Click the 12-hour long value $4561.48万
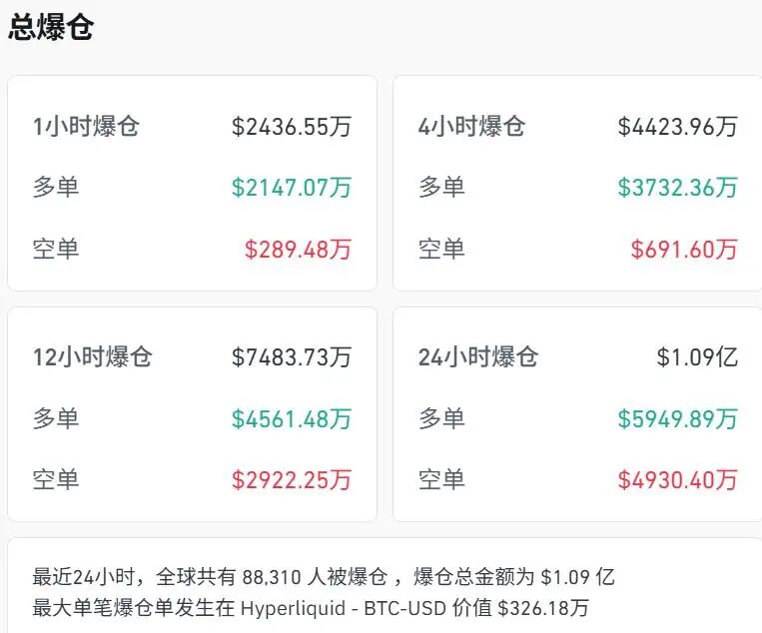762x633 pixels. click(x=291, y=418)
